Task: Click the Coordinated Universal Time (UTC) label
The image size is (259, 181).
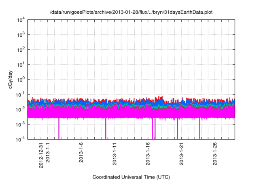Action: coord(131,177)
